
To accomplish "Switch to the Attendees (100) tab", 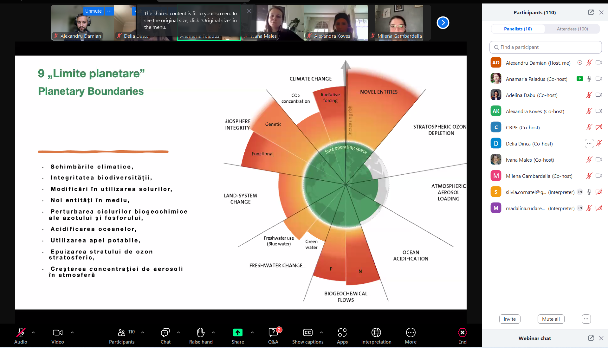I will 572,29.
